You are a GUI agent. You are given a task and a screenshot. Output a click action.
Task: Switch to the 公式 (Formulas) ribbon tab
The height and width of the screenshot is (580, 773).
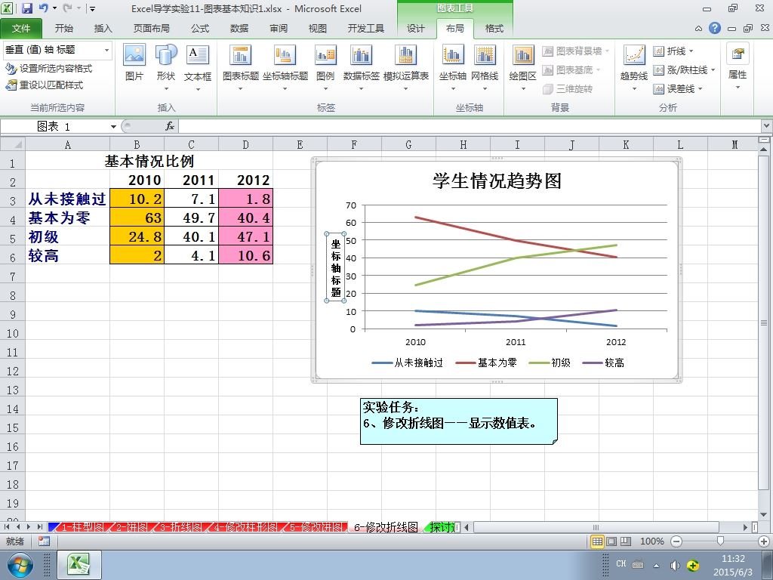[x=199, y=29]
